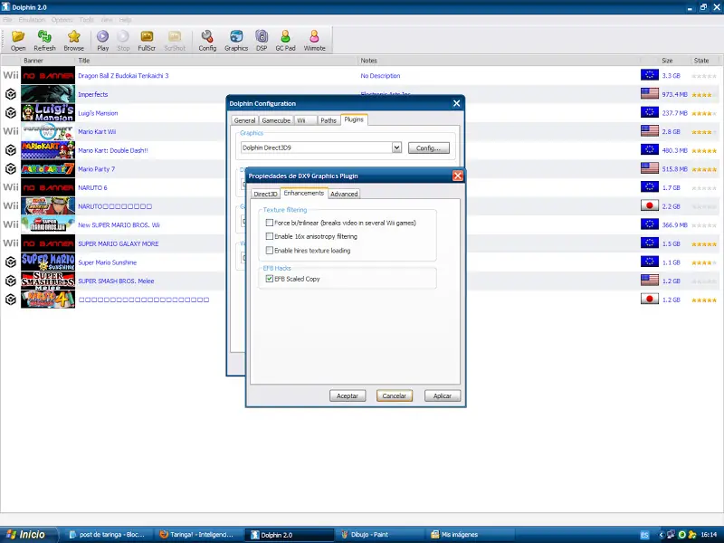Open GC Pad settings icon

point(285,40)
